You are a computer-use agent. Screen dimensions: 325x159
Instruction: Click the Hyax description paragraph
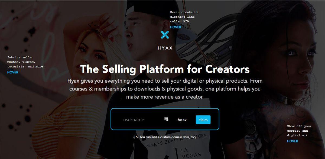point(165,89)
